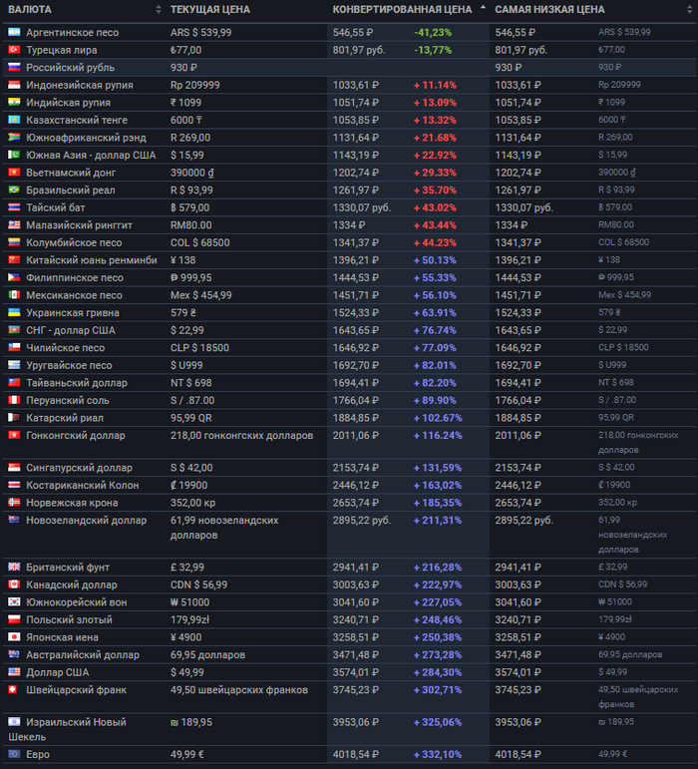
Task: Click the Argentina flag next to Аргентинское песо
Action: 14,32
